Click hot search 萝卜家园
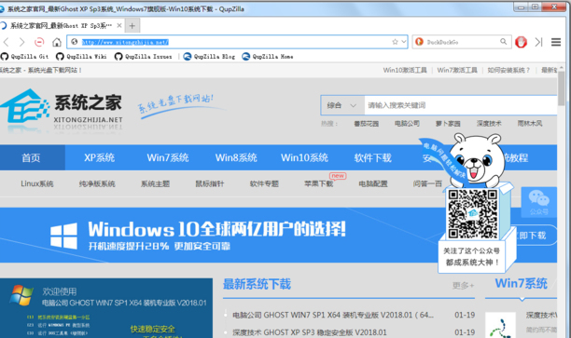 click(448, 124)
